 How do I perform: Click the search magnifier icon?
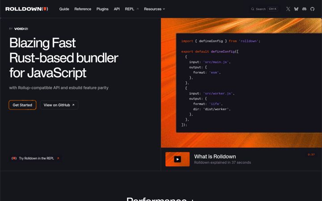253,9
